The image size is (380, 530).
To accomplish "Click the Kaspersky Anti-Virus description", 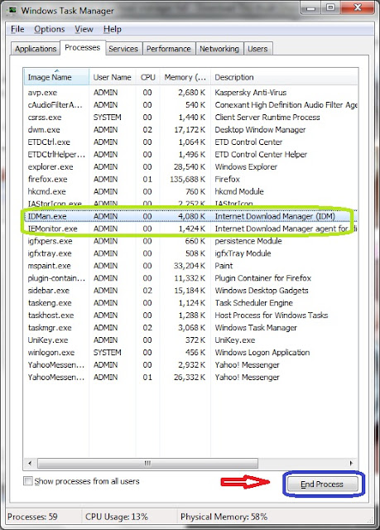I will coord(251,93).
